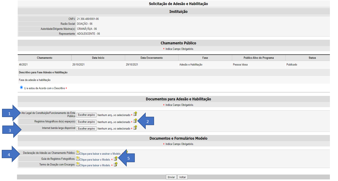Click the Representante value ADOLESCENTE - 06

pyautogui.click(x=88, y=34)
